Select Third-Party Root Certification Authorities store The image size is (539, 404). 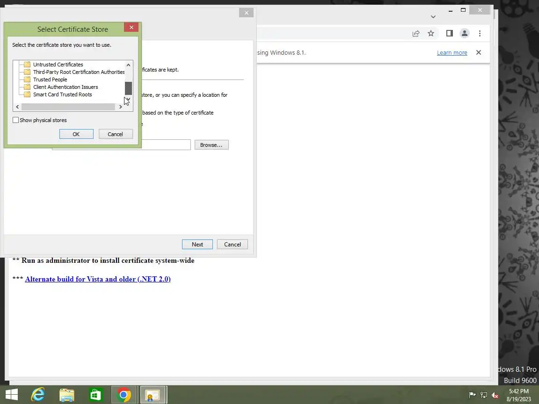[x=79, y=72]
